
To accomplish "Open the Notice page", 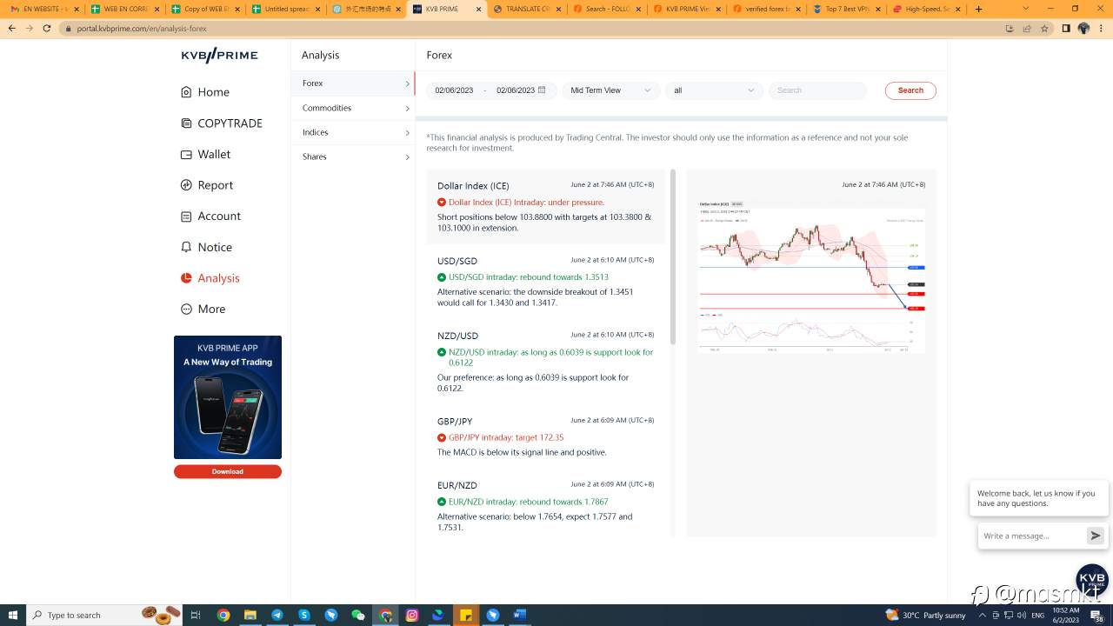I will [x=206, y=247].
